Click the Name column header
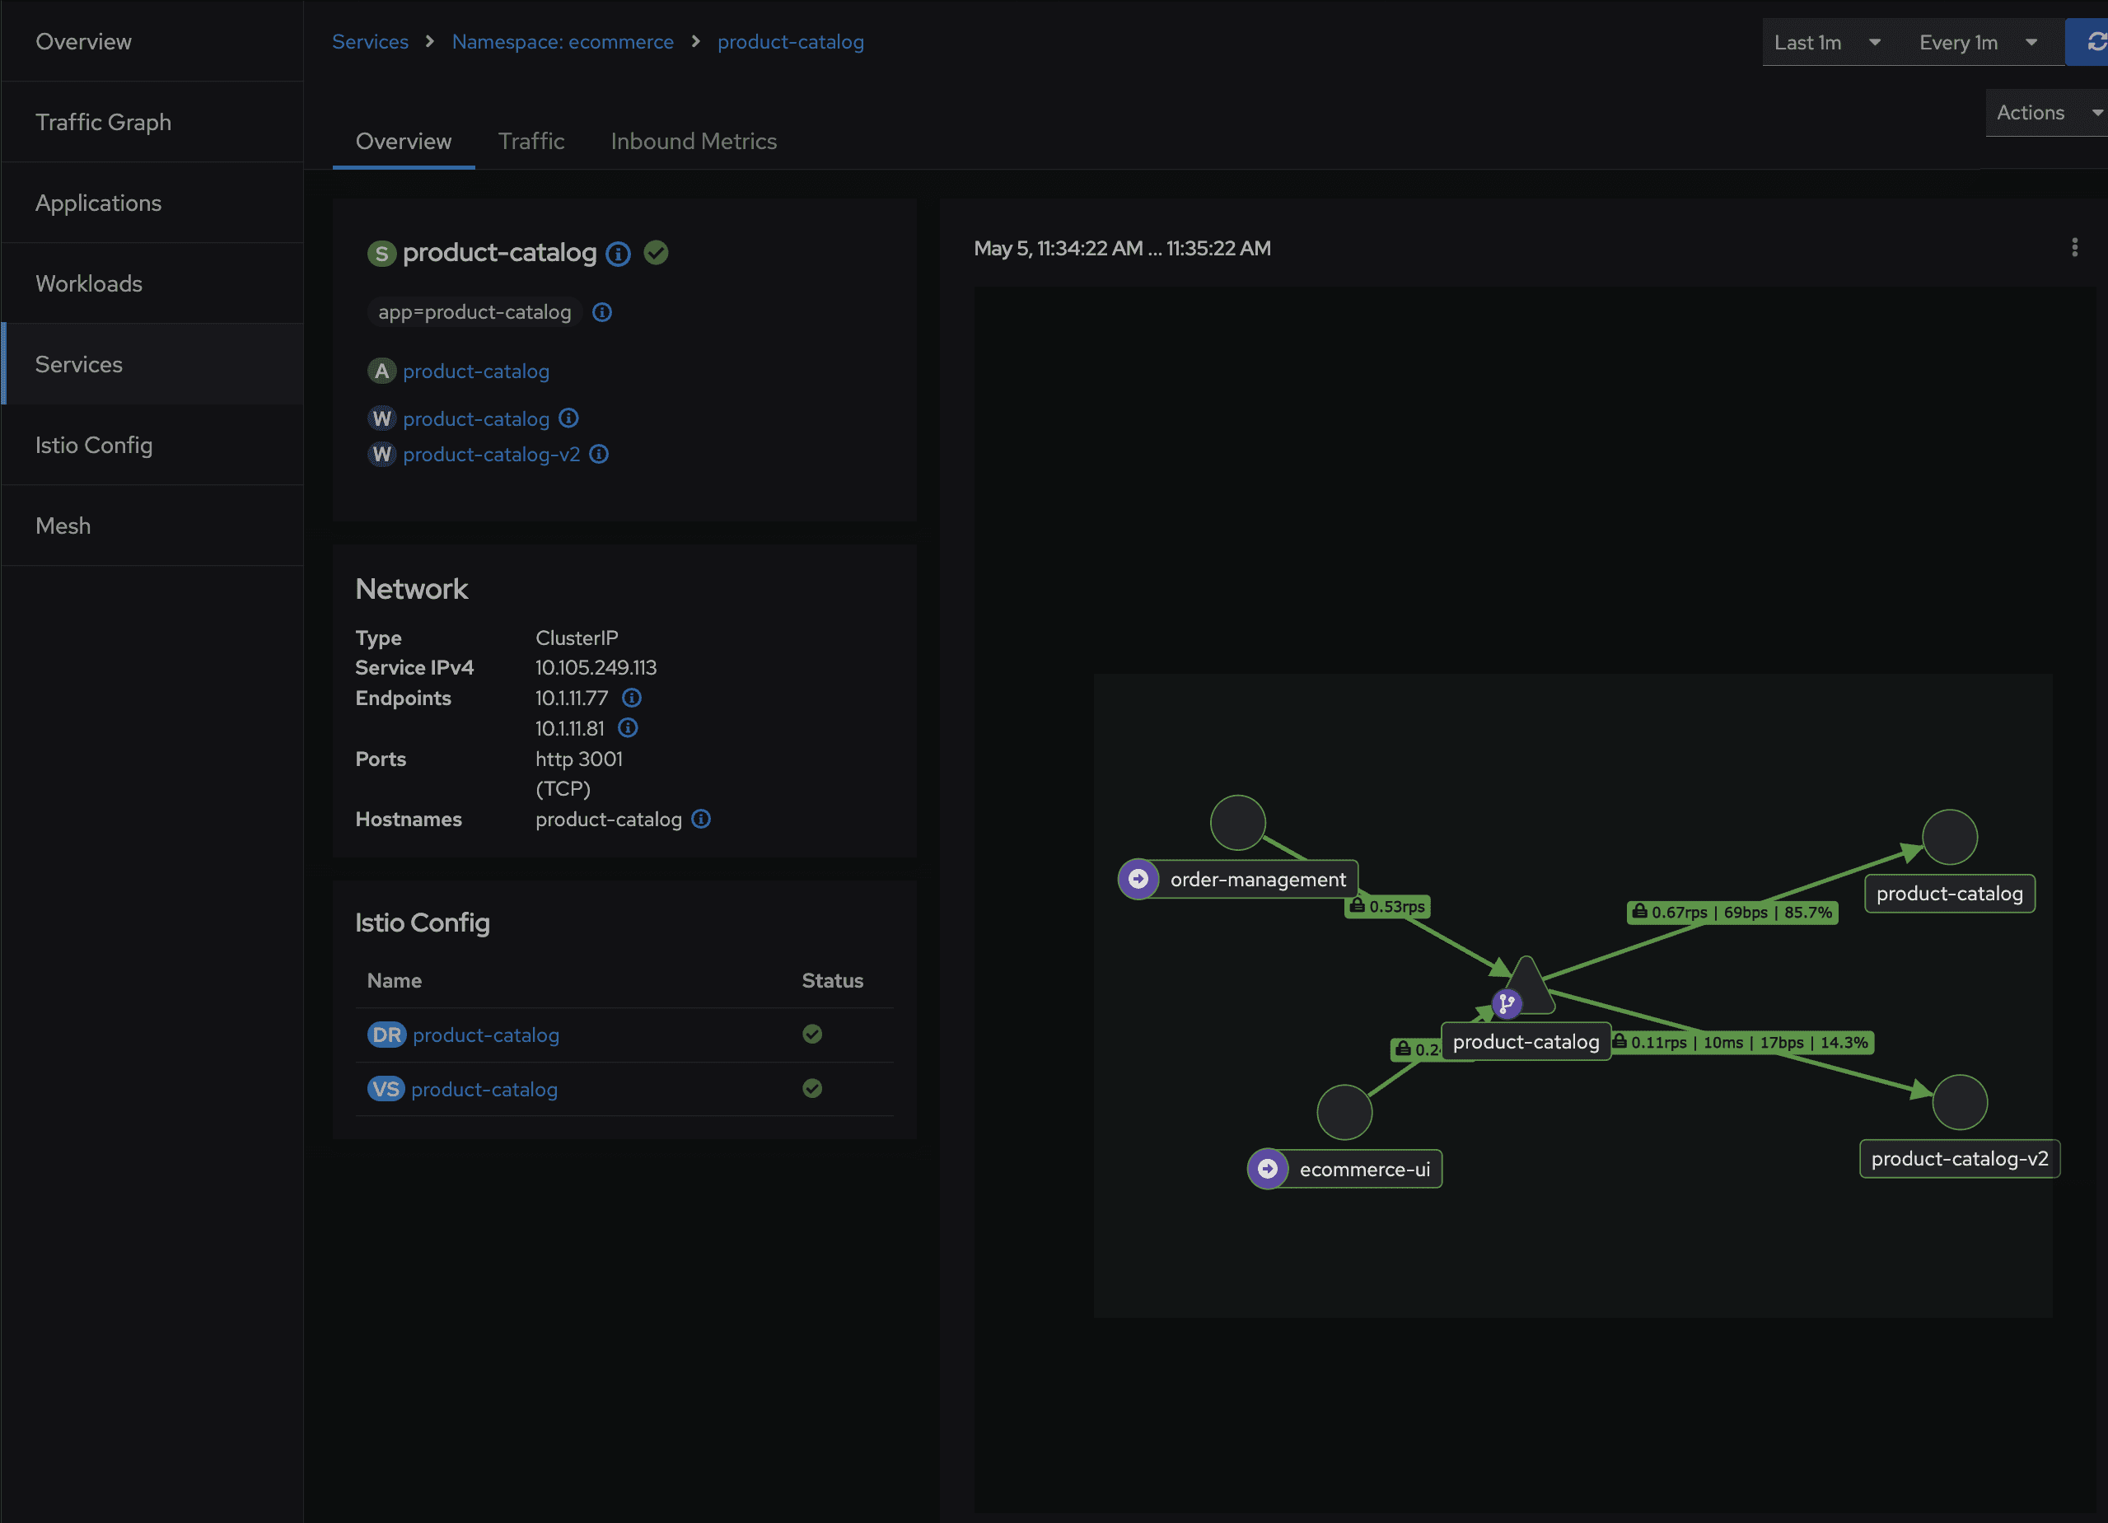 click(394, 980)
